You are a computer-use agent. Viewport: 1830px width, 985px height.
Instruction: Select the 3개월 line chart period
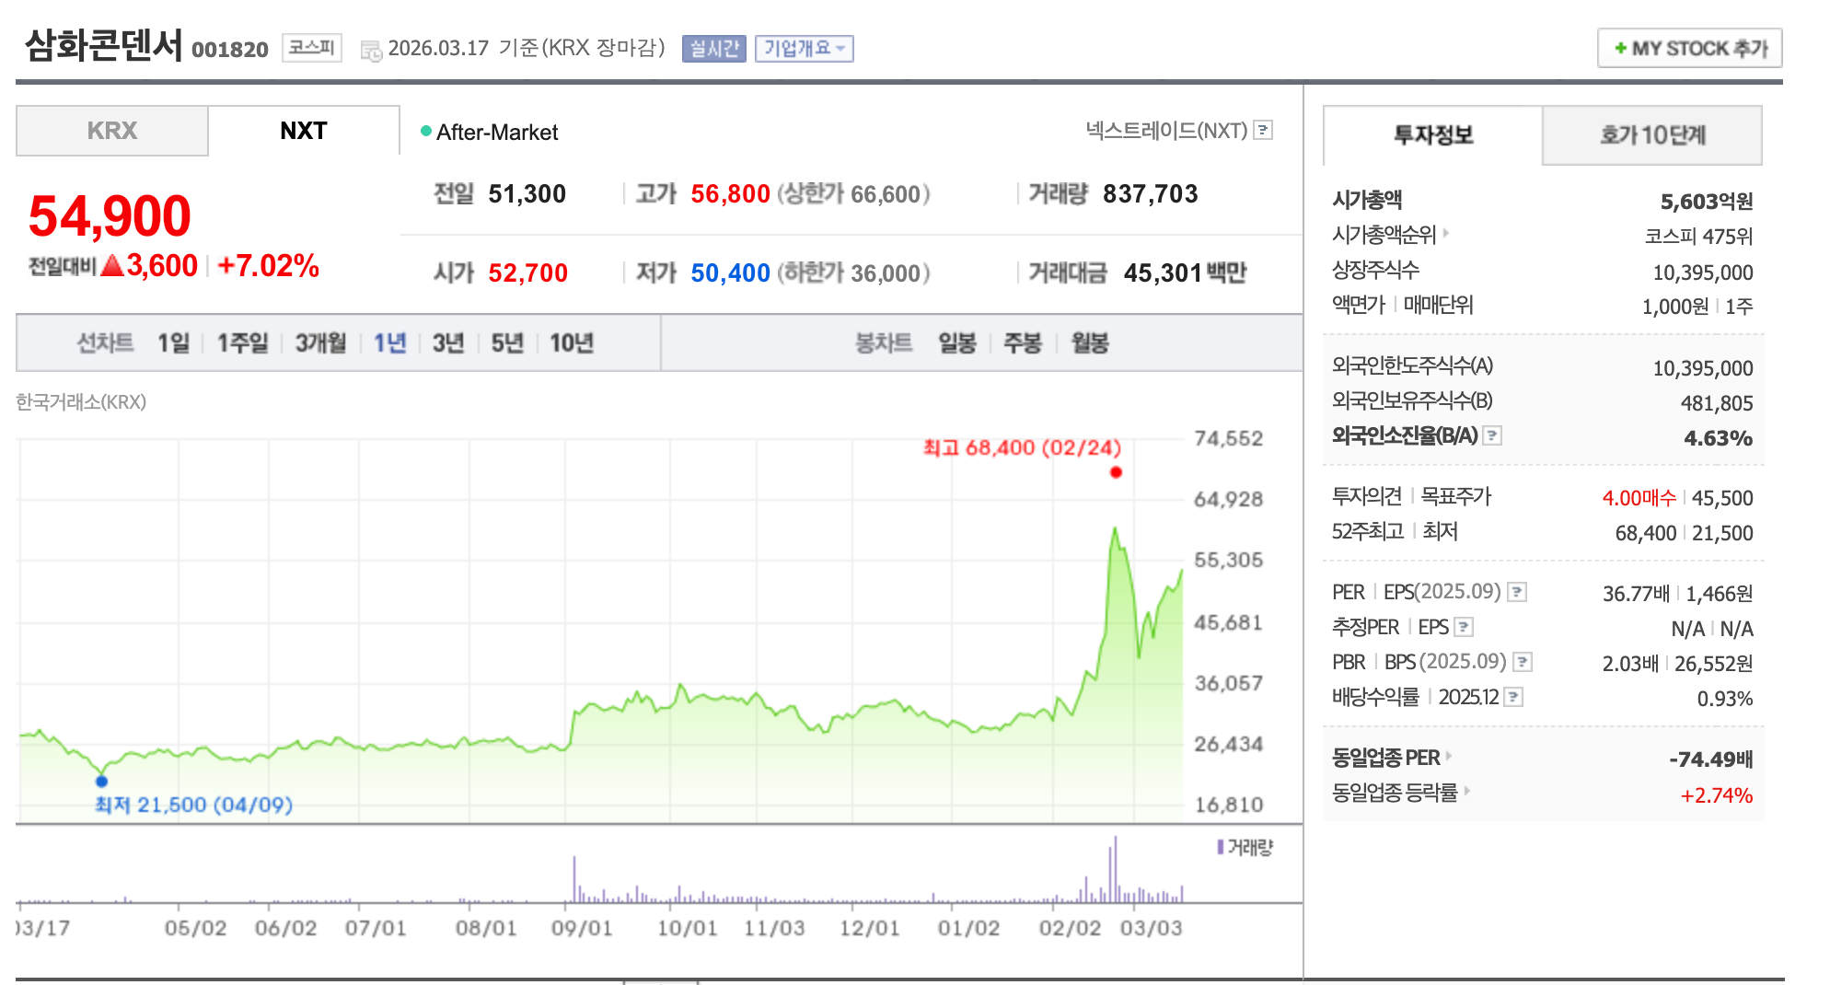click(x=320, y=343)
